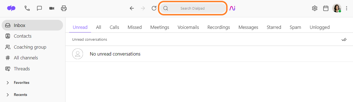Switch to the Missed tab
This screenshot has width=353, height=102.
pyautogui.click(x=135, y=27)
